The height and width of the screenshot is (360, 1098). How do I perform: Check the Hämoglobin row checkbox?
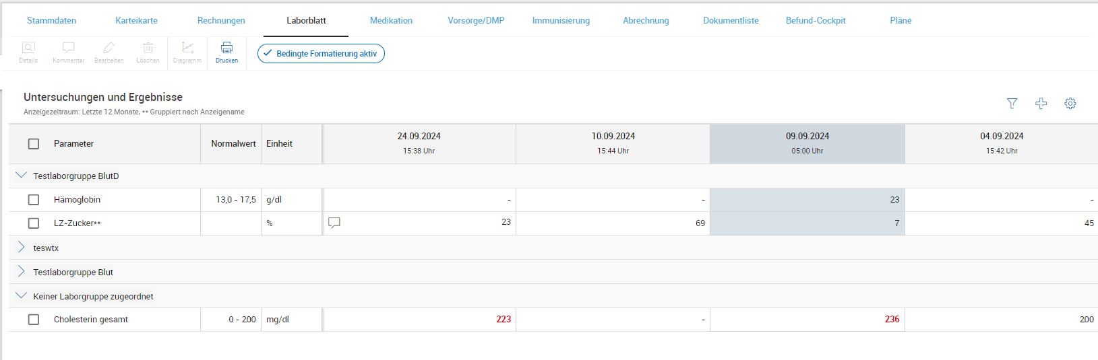[x=34, y=200]
